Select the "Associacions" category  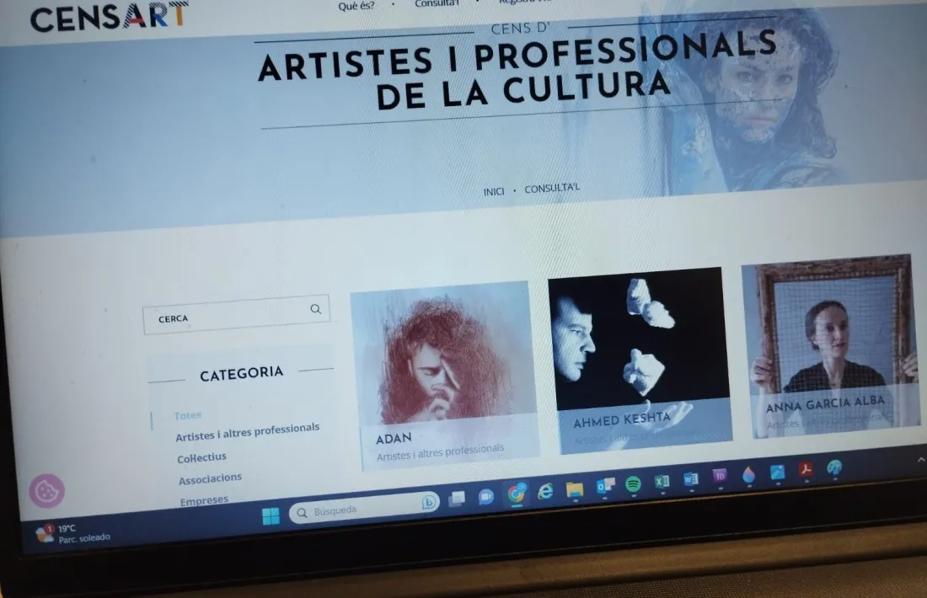coord(210,477)
